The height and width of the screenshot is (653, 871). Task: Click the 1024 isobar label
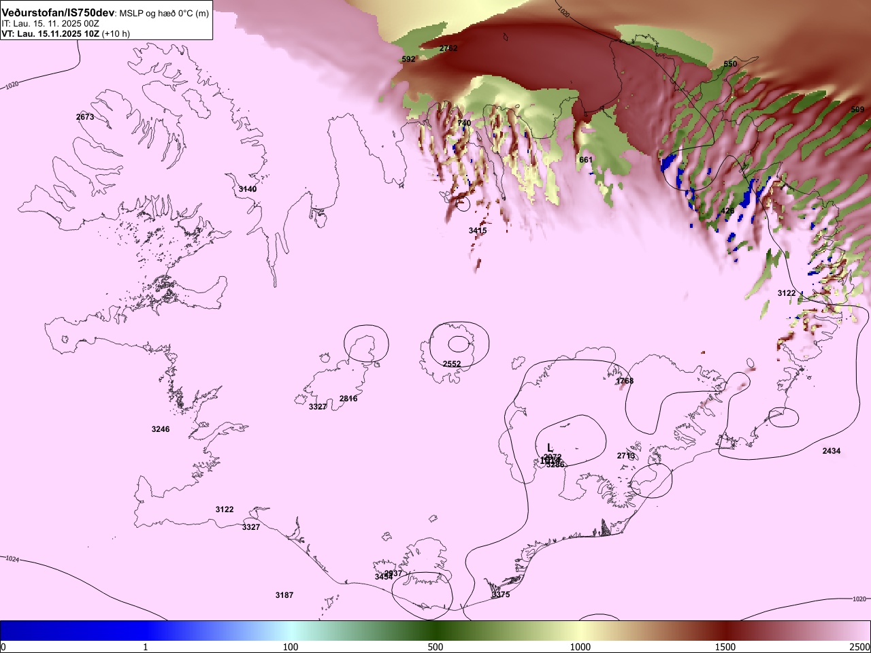[12, 559]
